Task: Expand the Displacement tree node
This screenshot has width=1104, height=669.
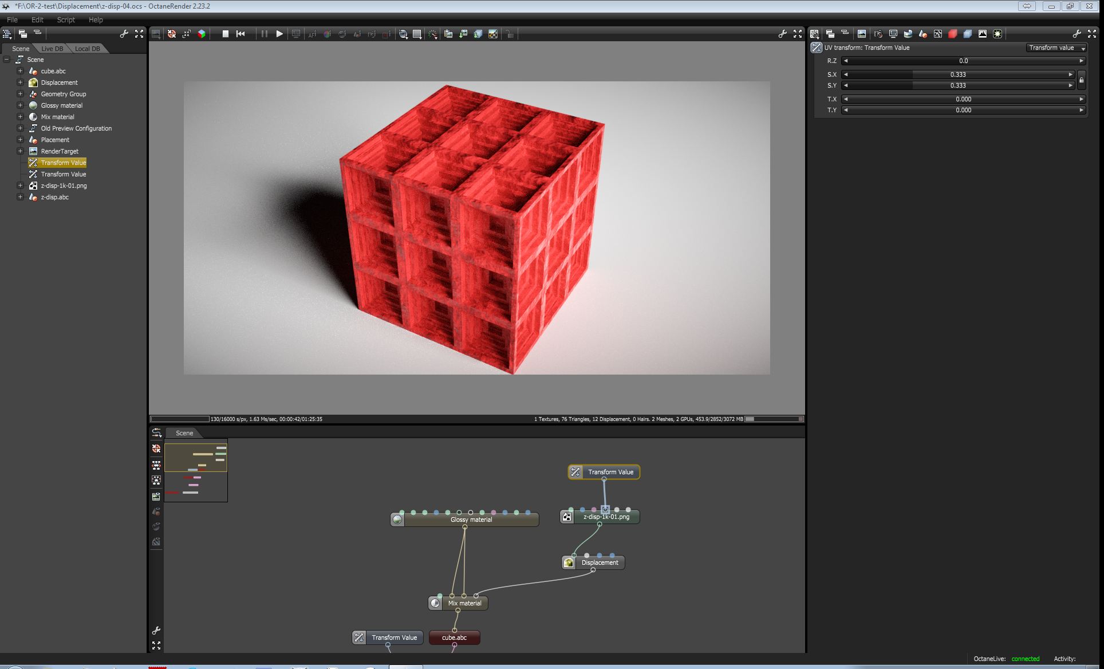Action: tap(20, 82)
